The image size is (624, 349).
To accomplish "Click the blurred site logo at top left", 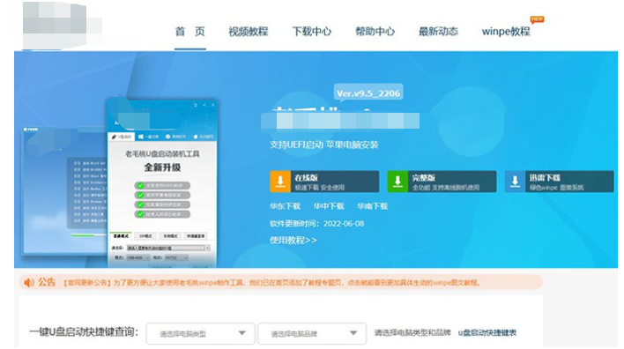I will (62, 24).
